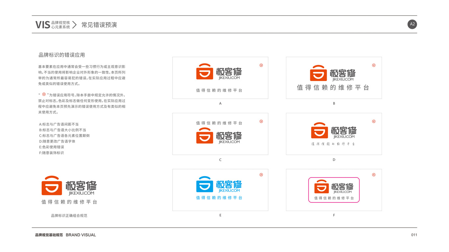
Task: Click the blue bag logo in panel E
Action: click(205, 184)
